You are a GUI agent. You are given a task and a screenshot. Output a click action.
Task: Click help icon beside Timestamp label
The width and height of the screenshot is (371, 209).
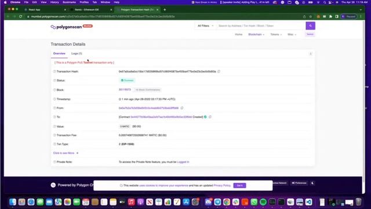tap(54, 99)
